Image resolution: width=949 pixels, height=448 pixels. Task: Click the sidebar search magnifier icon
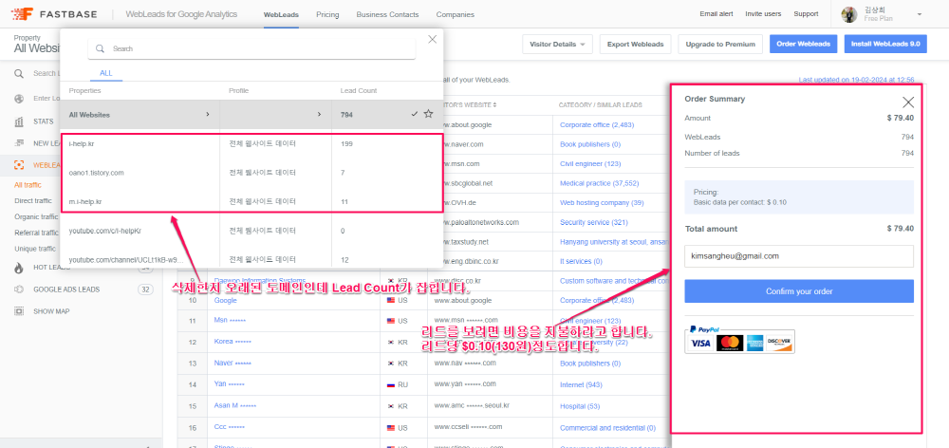[x=19, y=73]
